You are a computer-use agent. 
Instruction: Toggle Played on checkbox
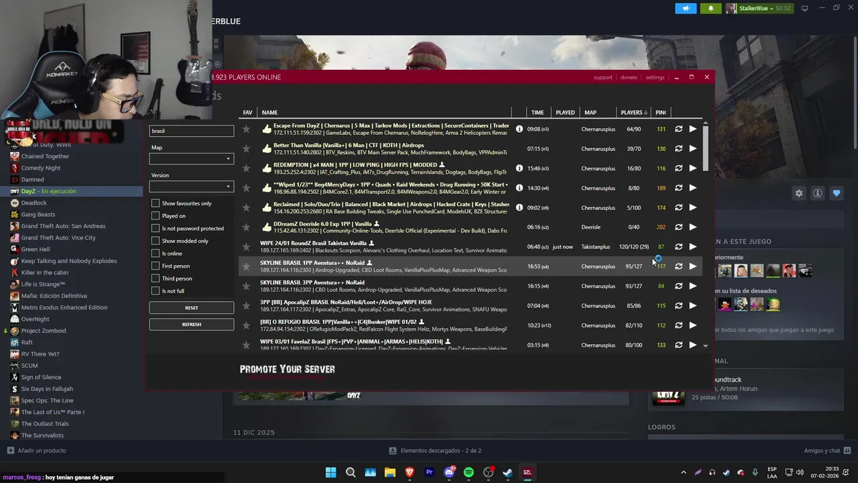(x=156, y=216)
